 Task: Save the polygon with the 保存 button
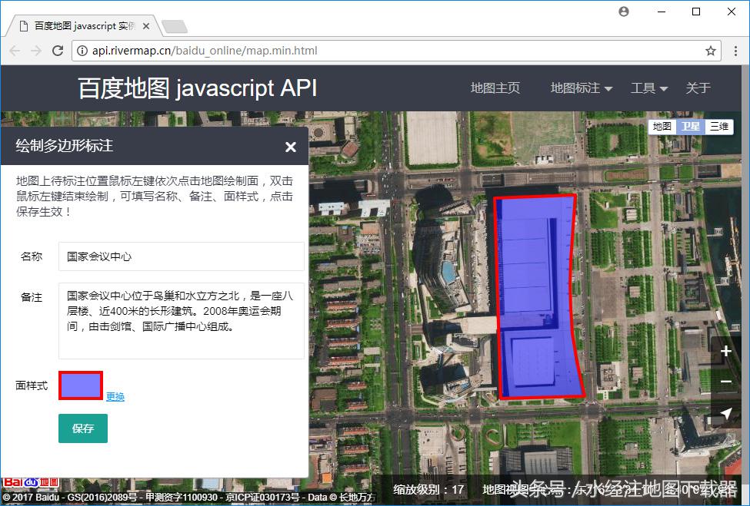point(82,428)
